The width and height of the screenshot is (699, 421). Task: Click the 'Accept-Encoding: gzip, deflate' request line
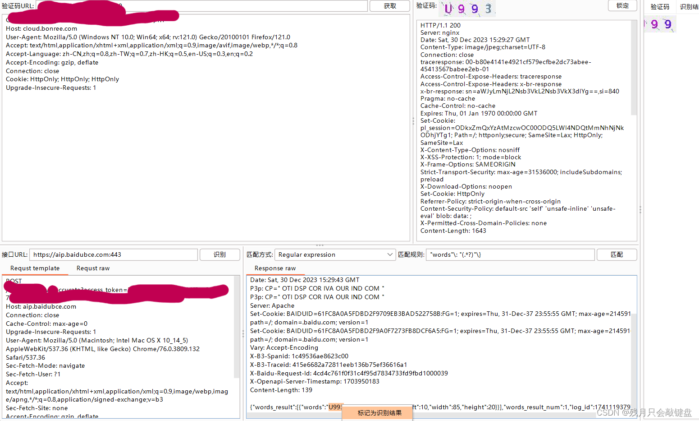point(52,62)
